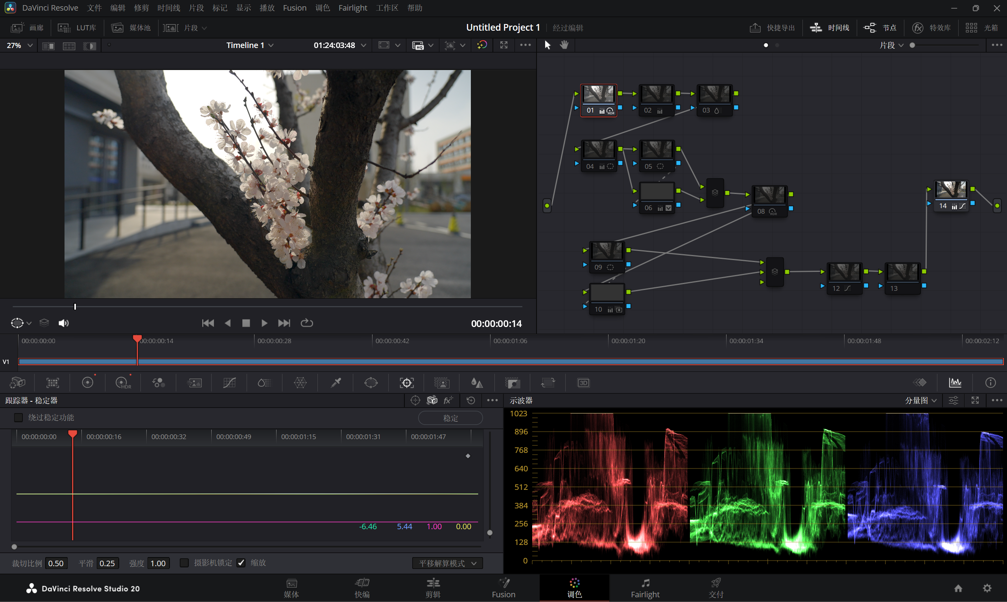Image resolution: width=1007 pixels, height=602 pixels.
Task: Expand the 平移解算模式 dropdown
Action: pos(447,563)
